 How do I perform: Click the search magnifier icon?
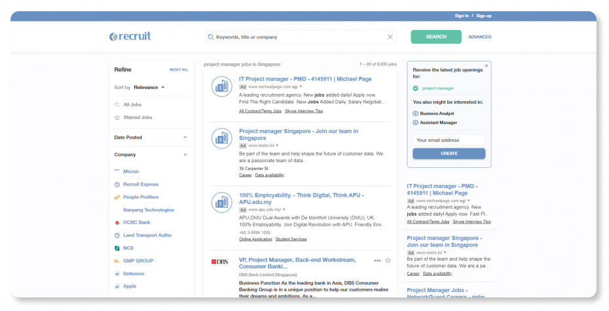point(211,37)
